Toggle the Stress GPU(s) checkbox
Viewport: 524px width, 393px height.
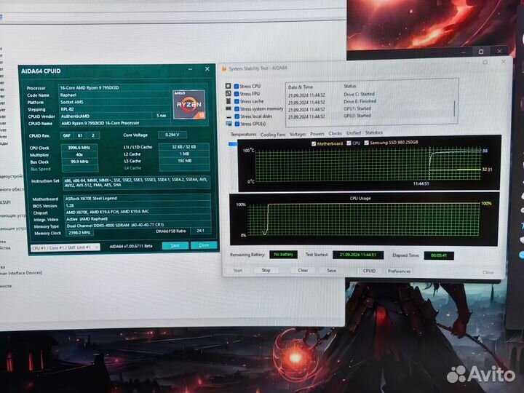click(237, 124)
